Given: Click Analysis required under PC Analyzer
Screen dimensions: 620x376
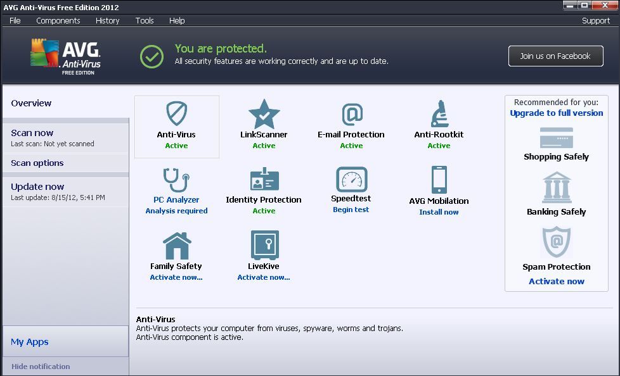Looking at the screenshot, I should (176, 211).
